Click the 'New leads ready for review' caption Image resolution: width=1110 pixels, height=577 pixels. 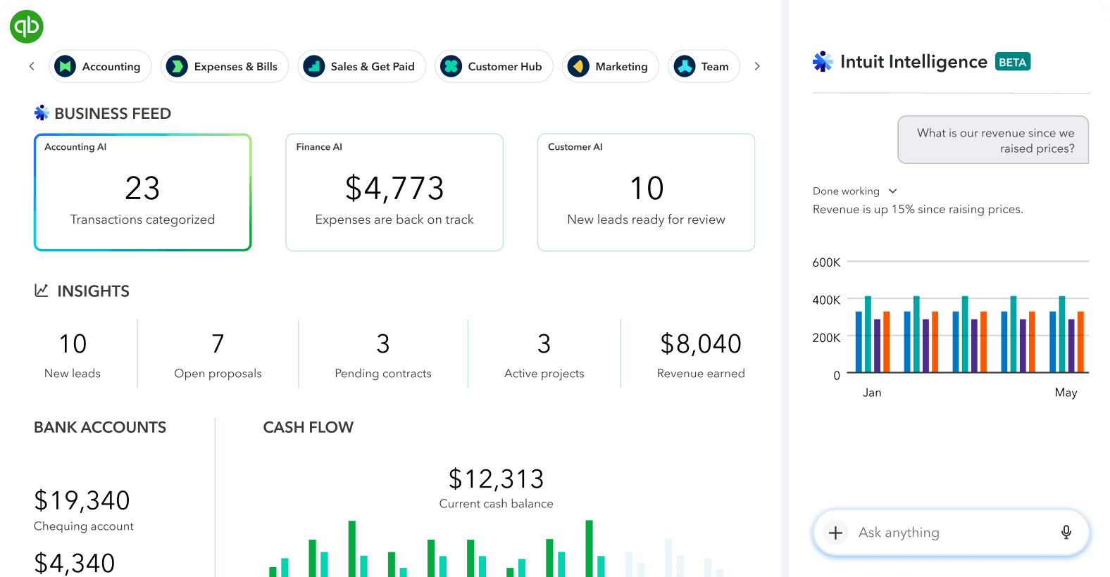(646, 220)
